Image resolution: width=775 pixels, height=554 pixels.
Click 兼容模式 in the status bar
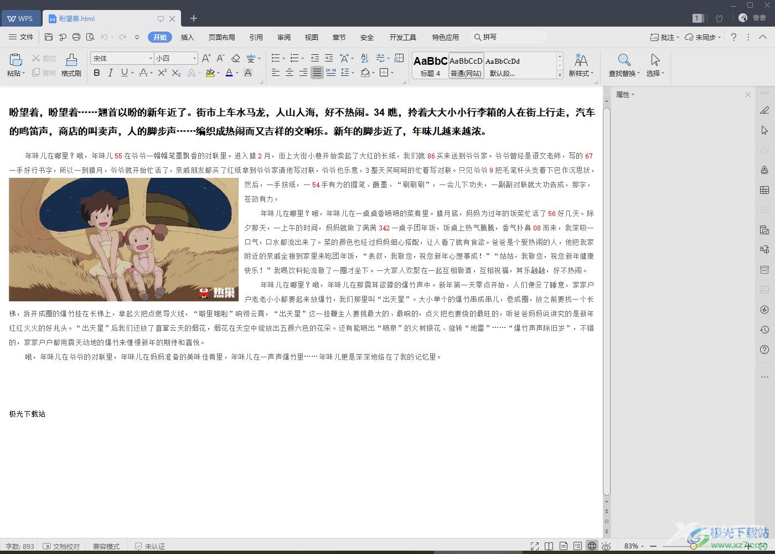point(106,546)
